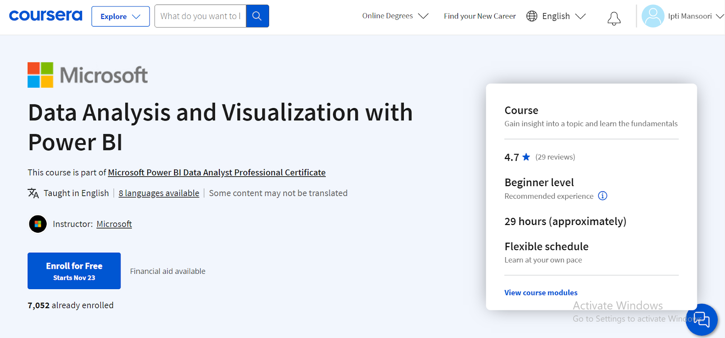725x338 pixels.
Task: Click Enroll for Free button
Action: pos(74,271)
